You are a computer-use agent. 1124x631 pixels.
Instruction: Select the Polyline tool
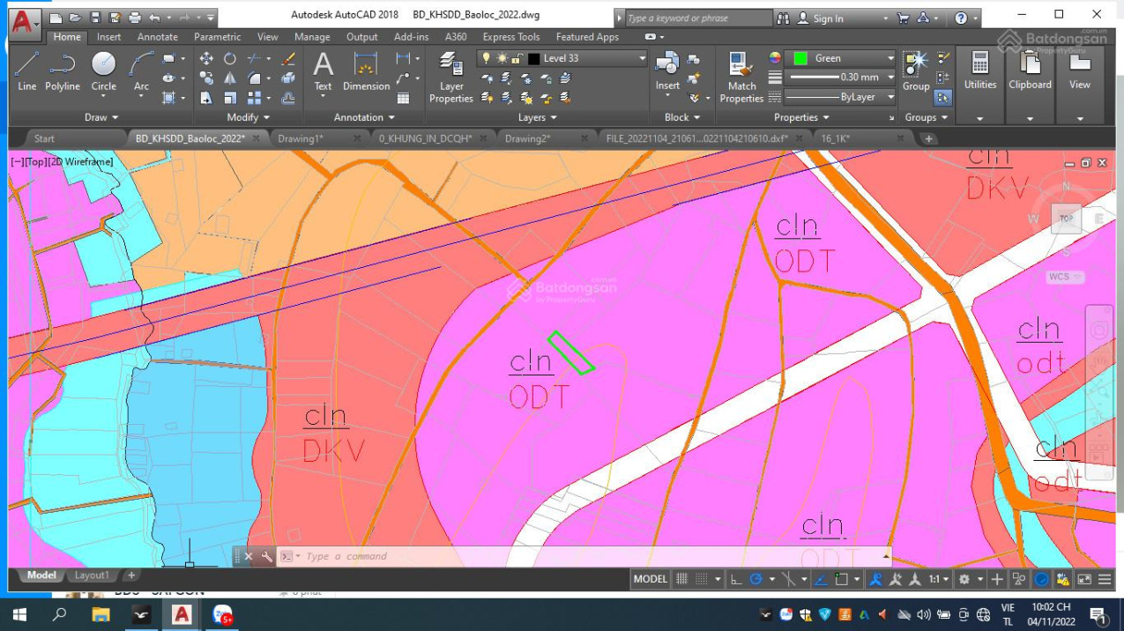coord(63,71)
